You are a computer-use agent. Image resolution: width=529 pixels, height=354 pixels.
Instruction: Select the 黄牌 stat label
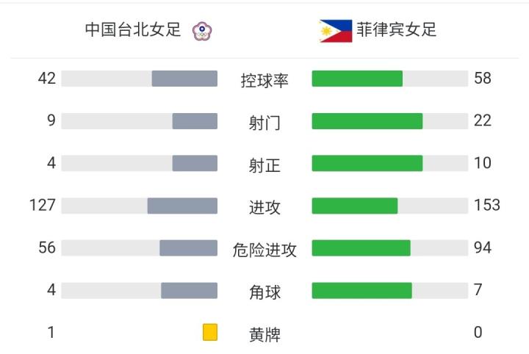tap(264, 335)
